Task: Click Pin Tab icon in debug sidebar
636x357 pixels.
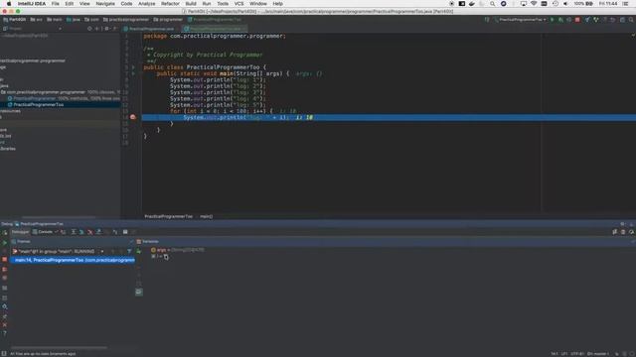Action: 4,316
